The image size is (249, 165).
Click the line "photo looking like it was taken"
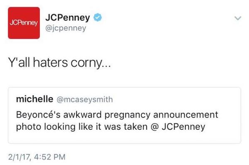[x=82, y=127]
